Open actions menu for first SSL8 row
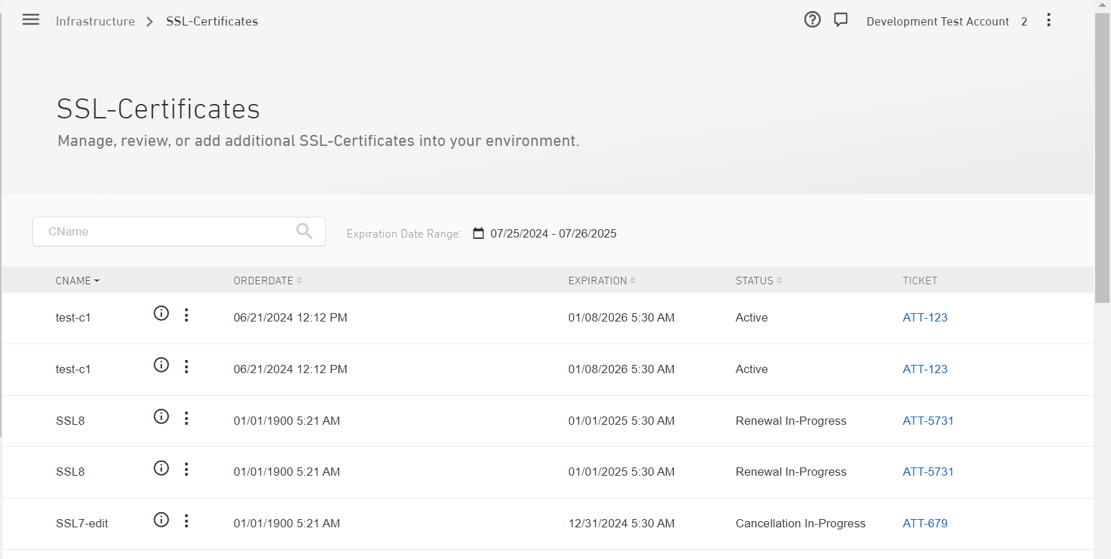The height and width of the screenshot is (559, 1111). pyautogui.click(x=186, y=419)
